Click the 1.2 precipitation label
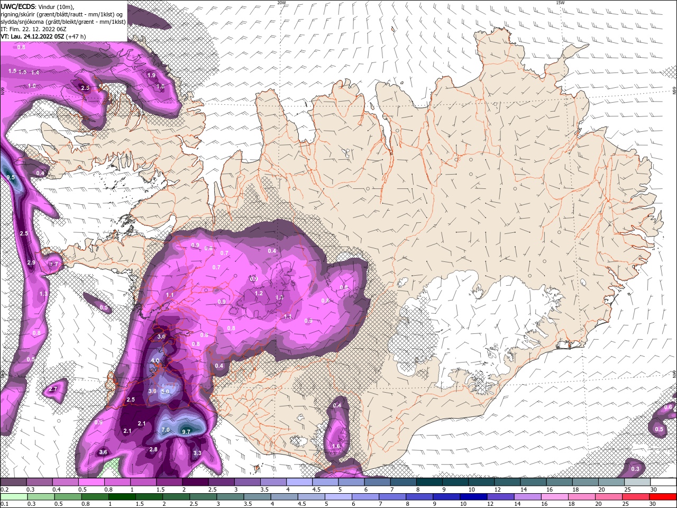Screen dimensions: 677x508 tap(259, 293)
